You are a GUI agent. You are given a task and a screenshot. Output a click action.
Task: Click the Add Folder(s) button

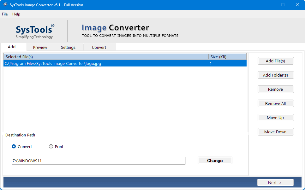tap(276, 75)
